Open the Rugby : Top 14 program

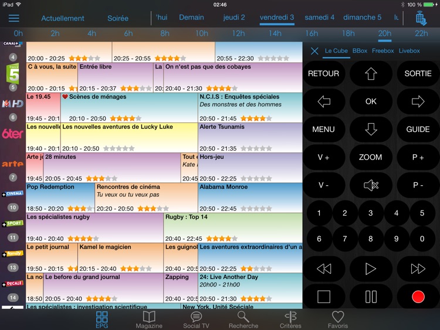233,228
